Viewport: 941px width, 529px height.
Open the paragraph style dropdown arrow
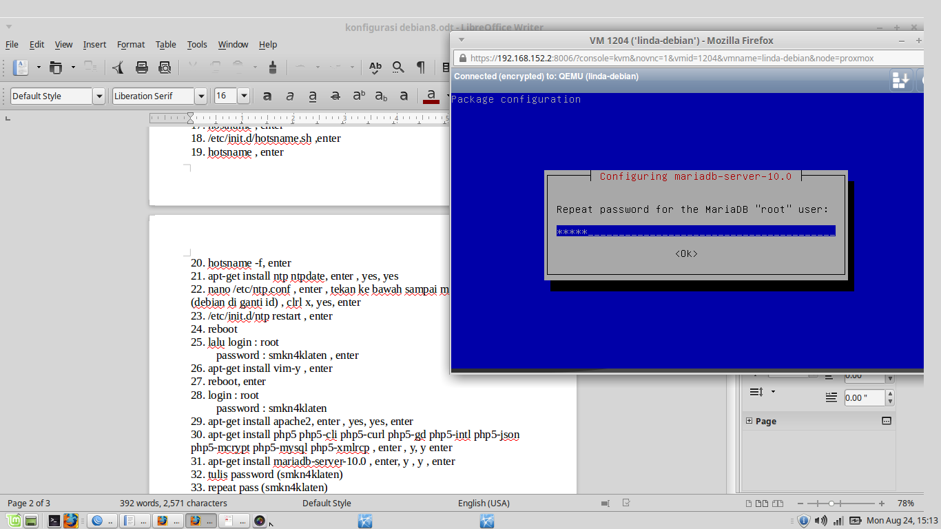[99, 96]
